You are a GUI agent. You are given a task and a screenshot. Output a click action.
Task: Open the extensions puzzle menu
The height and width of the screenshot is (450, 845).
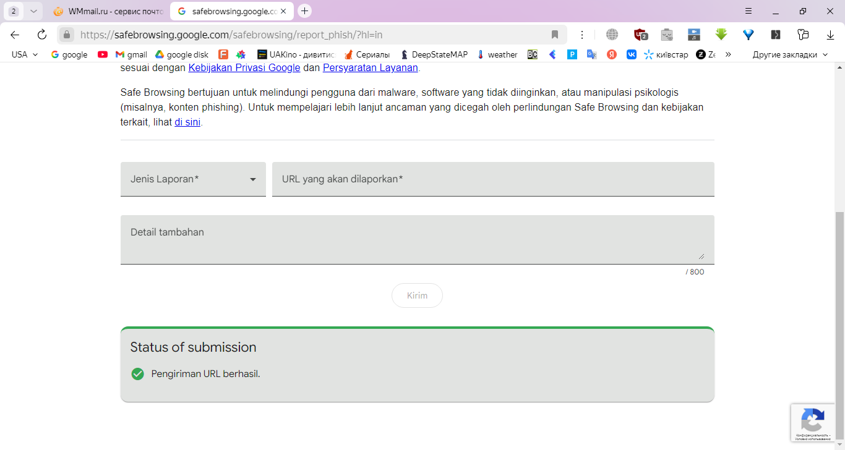click(803, 35)
